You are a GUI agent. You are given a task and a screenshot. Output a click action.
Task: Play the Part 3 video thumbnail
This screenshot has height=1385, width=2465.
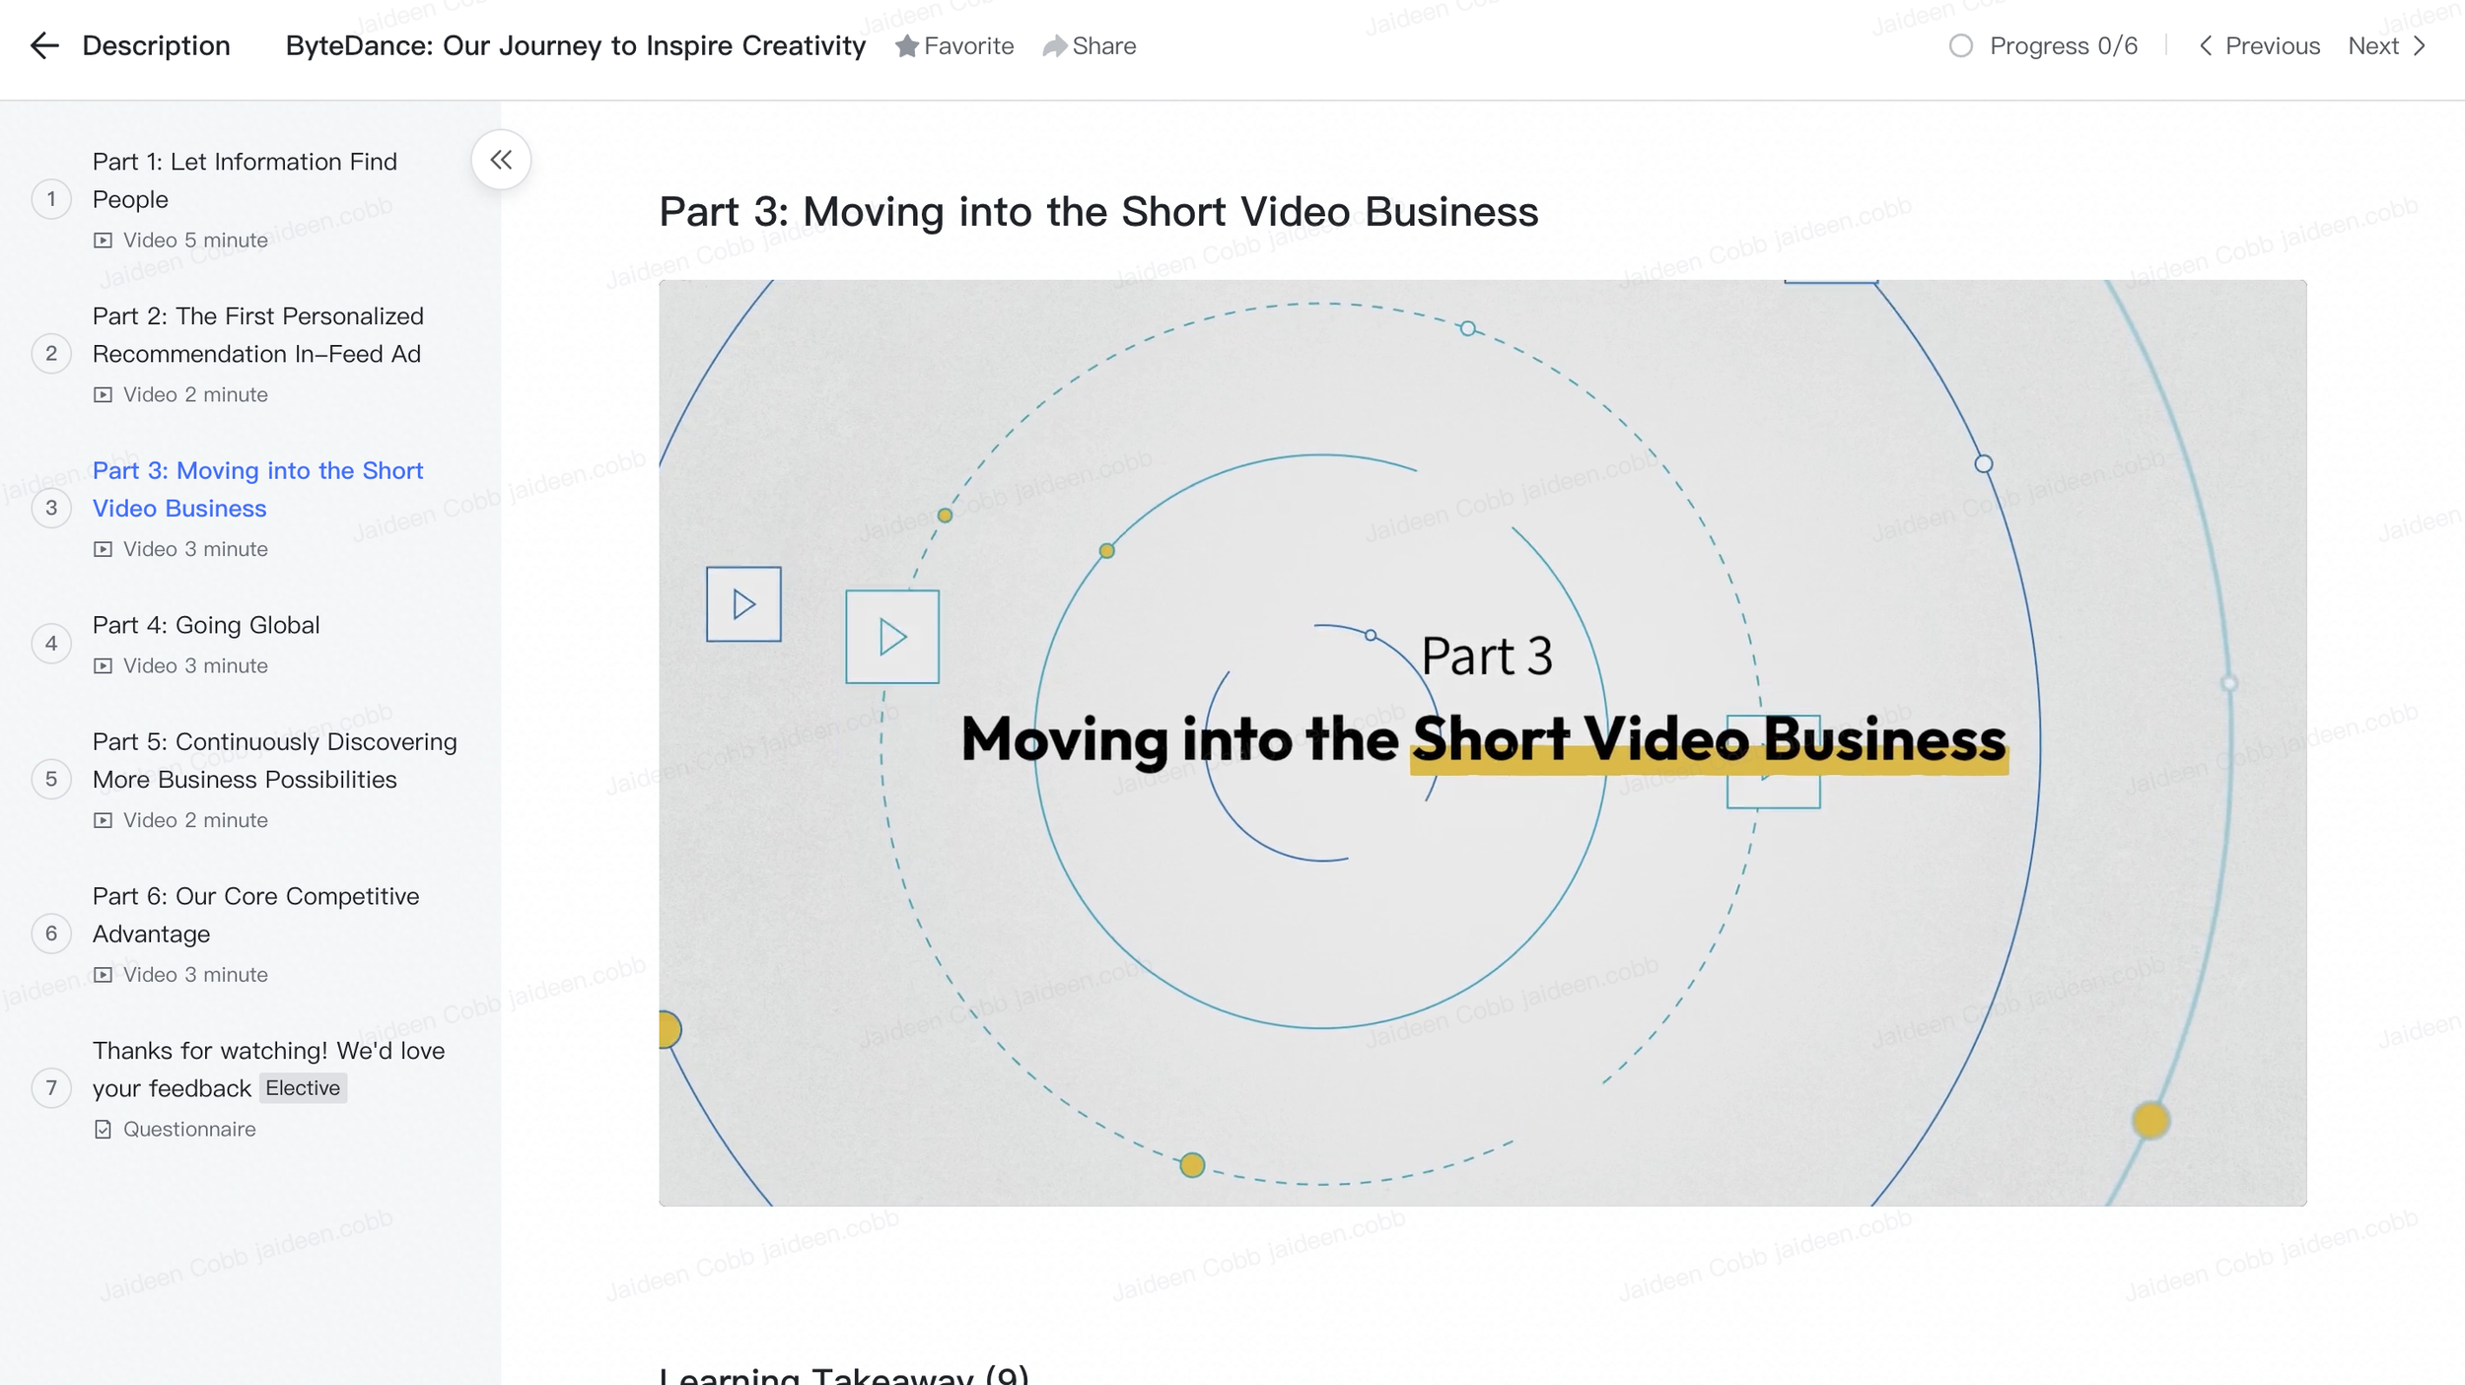(x=1482, y=742)
